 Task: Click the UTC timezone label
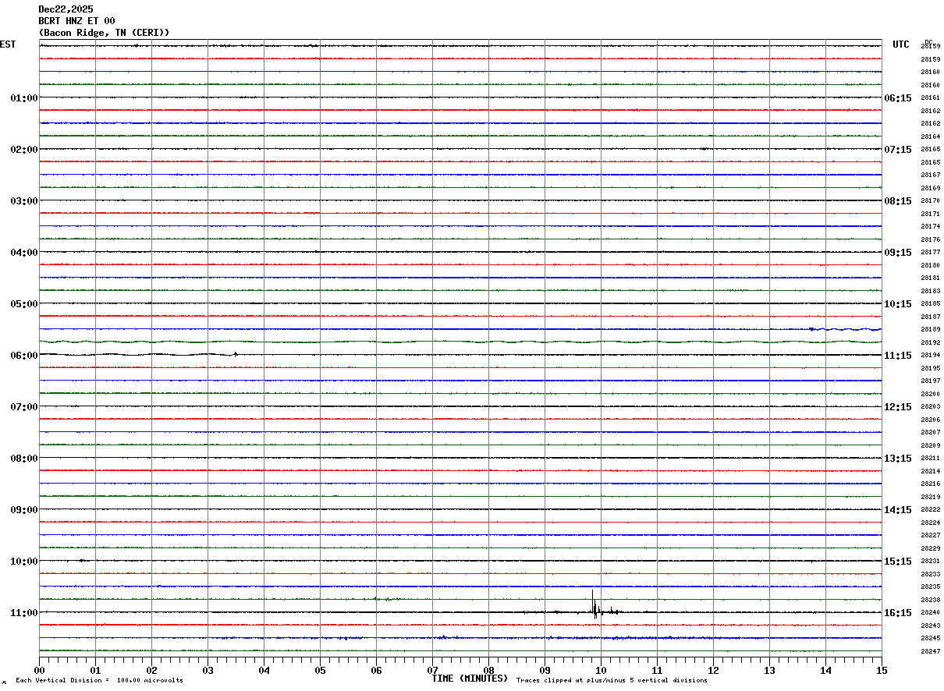coord(901,44)
